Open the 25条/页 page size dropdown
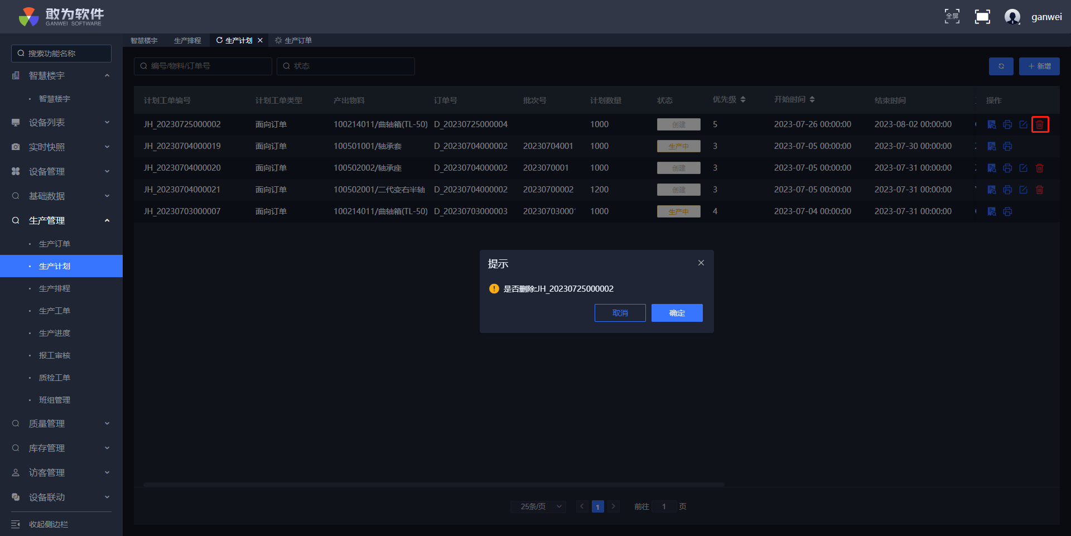The height and width of the screenshot is (536, 1071). (x=538, y=506)
